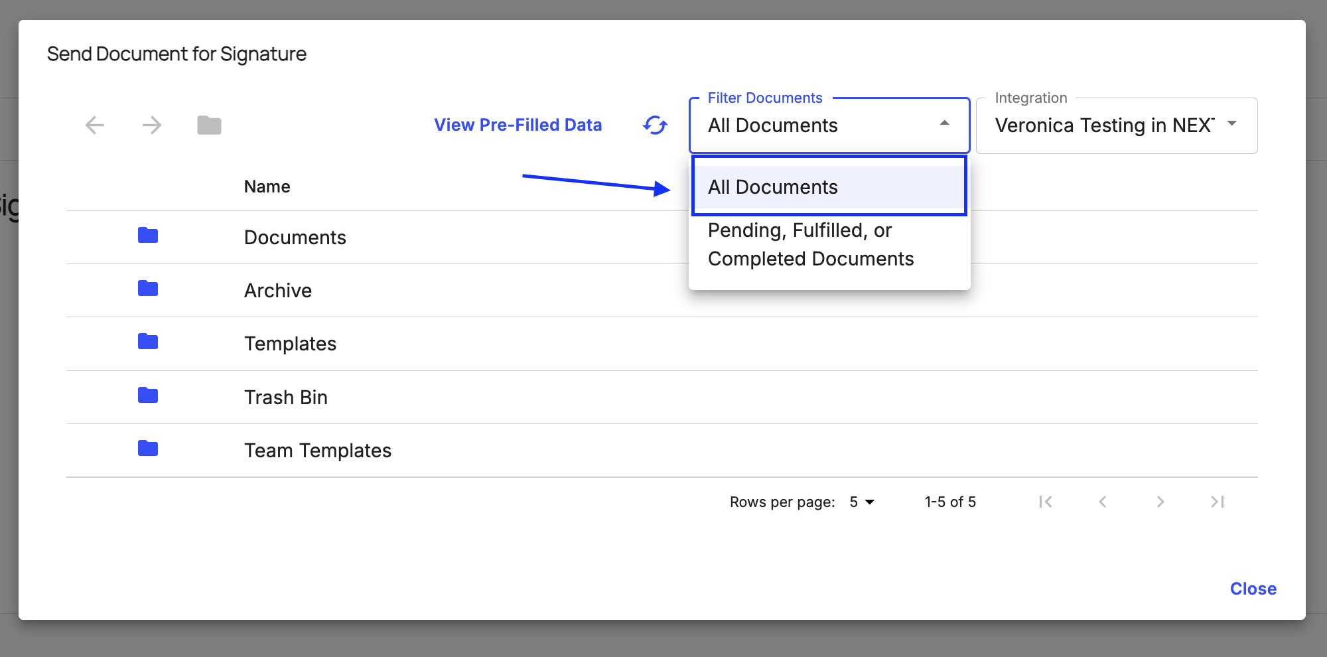
Task: Click the folder icon beside Archive
Action: [148, 288]
